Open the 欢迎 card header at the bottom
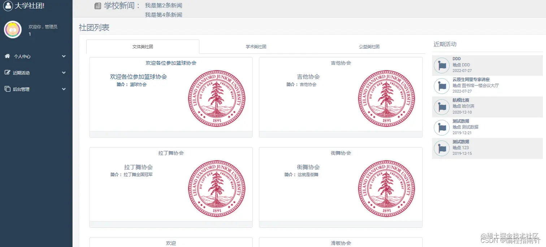The width and height of the screenshot is (546, 247). click(171, 243)
